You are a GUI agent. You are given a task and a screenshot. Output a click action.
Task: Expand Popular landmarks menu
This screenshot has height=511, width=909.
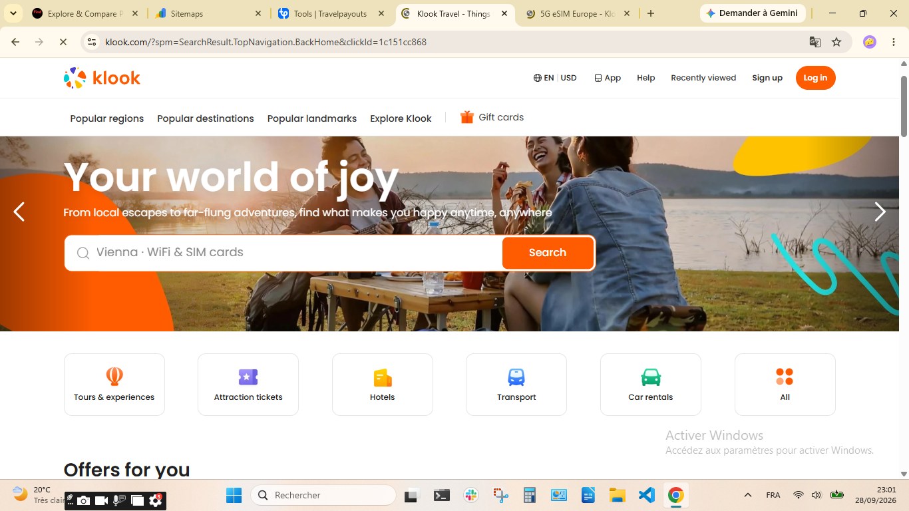click(312, 118)
